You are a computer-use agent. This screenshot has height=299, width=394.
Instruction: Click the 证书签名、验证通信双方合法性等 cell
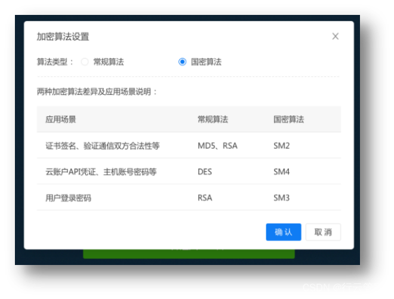click(x=102, y=146)
